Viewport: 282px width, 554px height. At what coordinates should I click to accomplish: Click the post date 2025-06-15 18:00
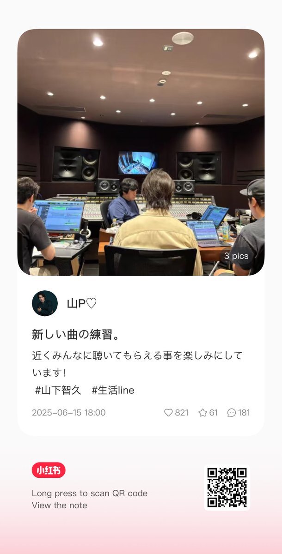click(x=68, y=413)
